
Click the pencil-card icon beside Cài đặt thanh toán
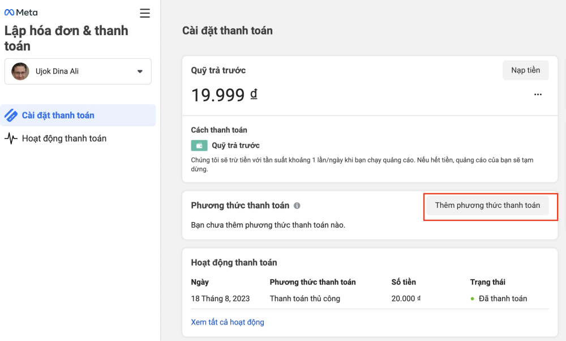[11, 115]
